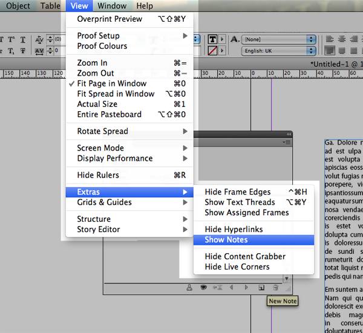Click the Kerning icon
The image size is (363, 333).
(39, 39)
